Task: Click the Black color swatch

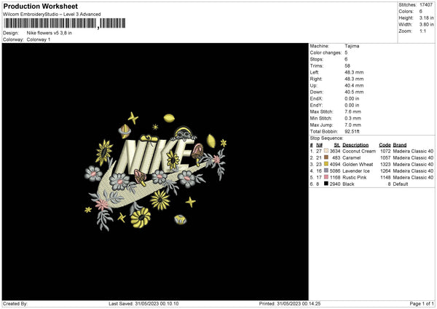Action: [x=326, y=184]
